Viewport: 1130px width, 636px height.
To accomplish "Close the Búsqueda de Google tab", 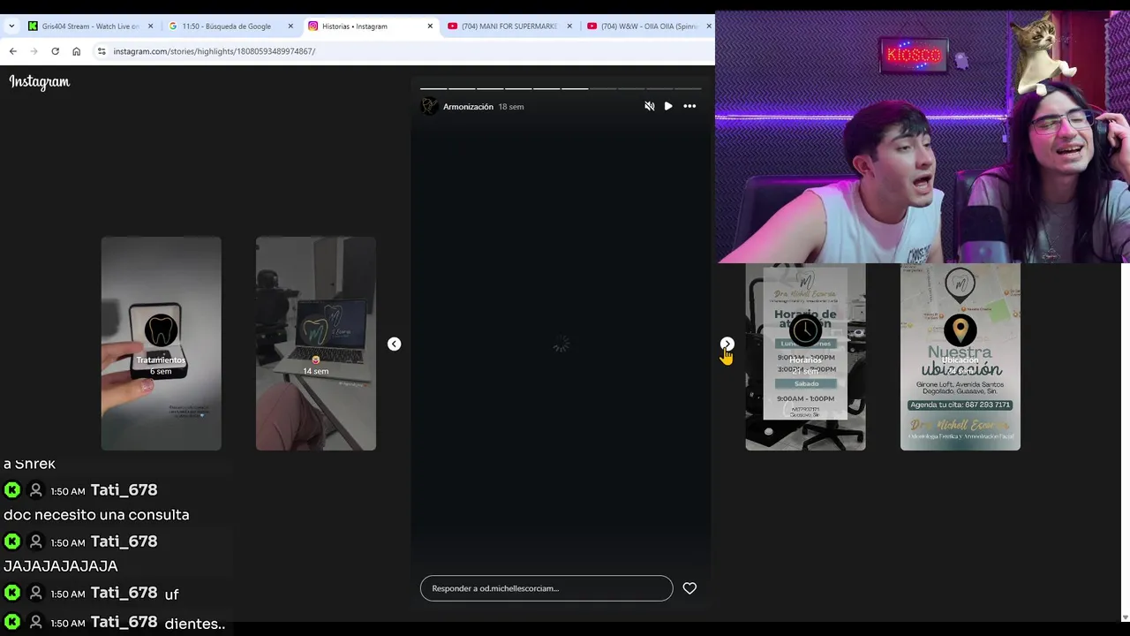I will point(290,26).
